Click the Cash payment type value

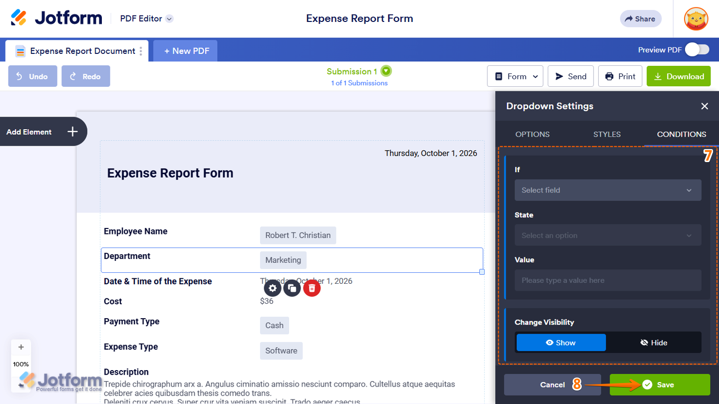click(274, 325)
